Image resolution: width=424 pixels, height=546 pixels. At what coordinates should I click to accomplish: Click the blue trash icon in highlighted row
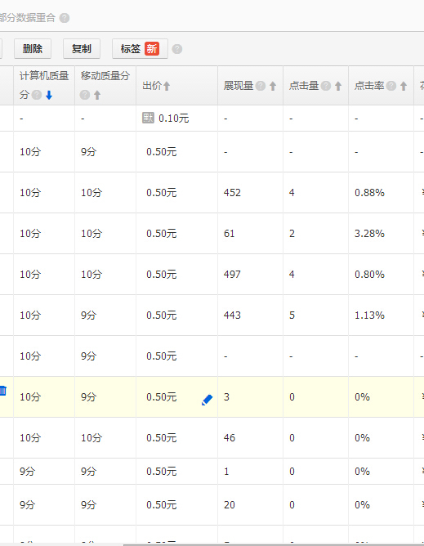tap(3, 391)
